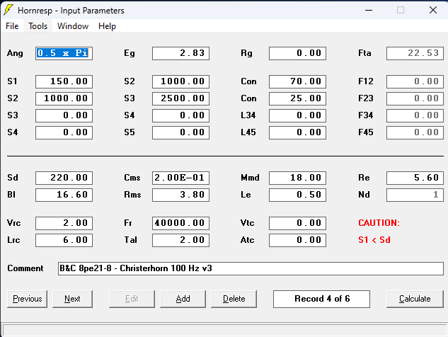Select the Ang input field
This screenshot has height=337, width=448.
(64, 53)
